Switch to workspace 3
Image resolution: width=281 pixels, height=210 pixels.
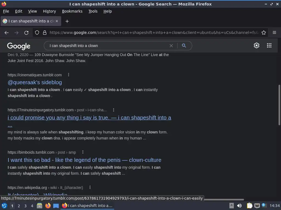tap(26, 206)
